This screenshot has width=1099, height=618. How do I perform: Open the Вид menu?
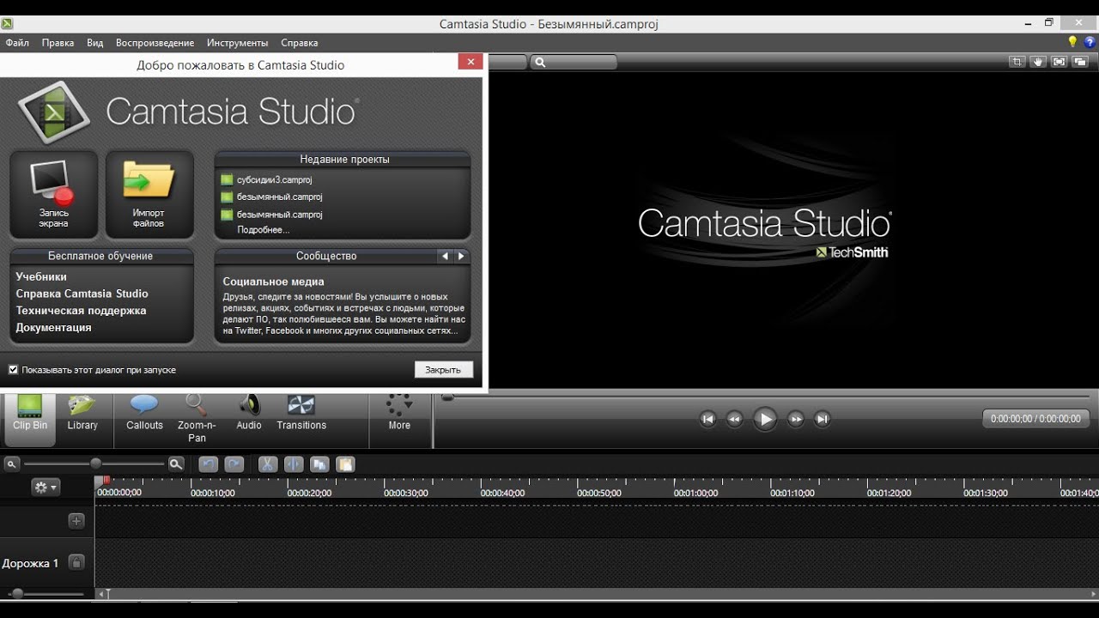pos(94,43)
